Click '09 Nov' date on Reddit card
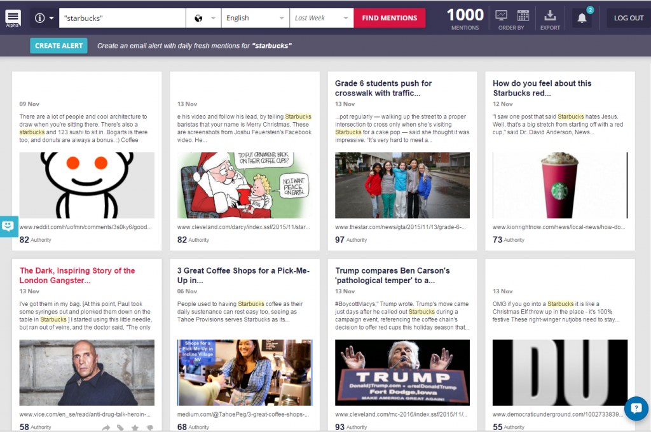651x432 pixels. tap(29, 104)
